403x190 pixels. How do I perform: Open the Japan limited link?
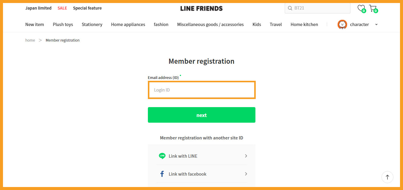click(38, 8)
